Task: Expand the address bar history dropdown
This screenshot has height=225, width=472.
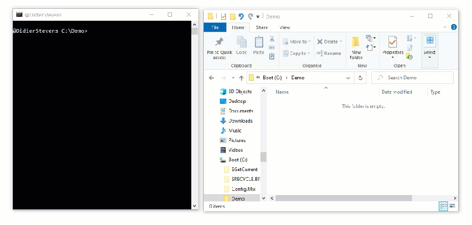Action: point(349,78)
